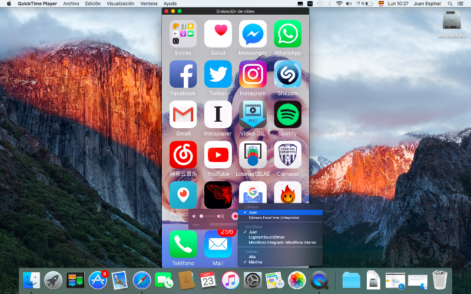Open the Periscope app icon
The width and height of the screenshot is (471, 294).
(x=183, y=195)
